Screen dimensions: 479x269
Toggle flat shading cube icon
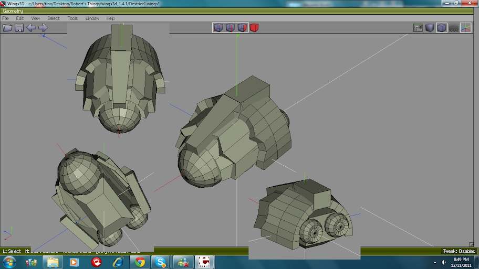430,28
